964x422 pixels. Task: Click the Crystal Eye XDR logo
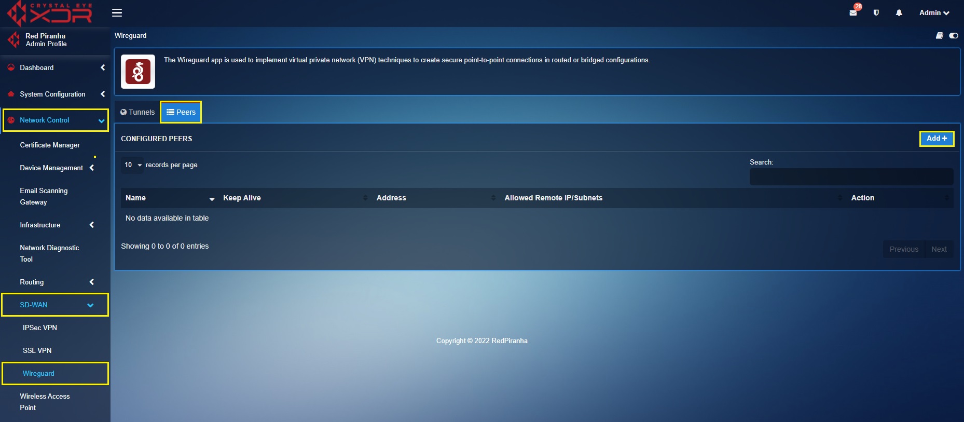(49, 13)
